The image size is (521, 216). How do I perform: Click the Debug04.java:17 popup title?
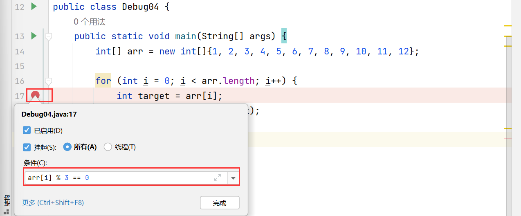[49, 115]
